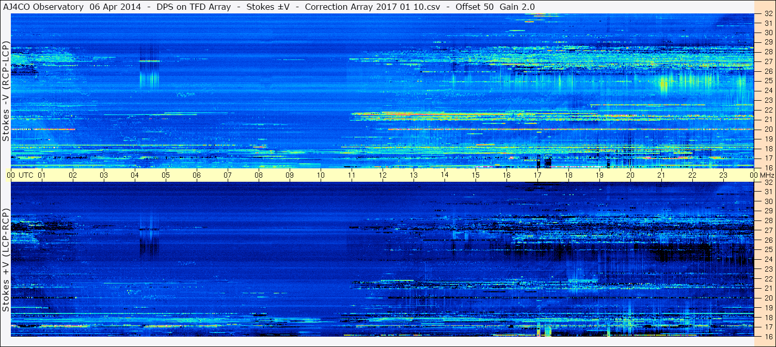Click the 25 MHz label in Stokes -V panel

click(x=768, y=81)
